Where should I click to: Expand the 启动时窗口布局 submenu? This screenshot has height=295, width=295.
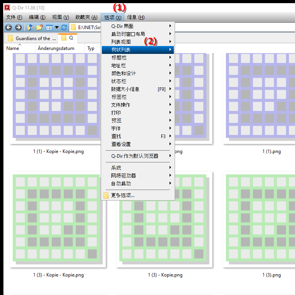click(138, 34)
